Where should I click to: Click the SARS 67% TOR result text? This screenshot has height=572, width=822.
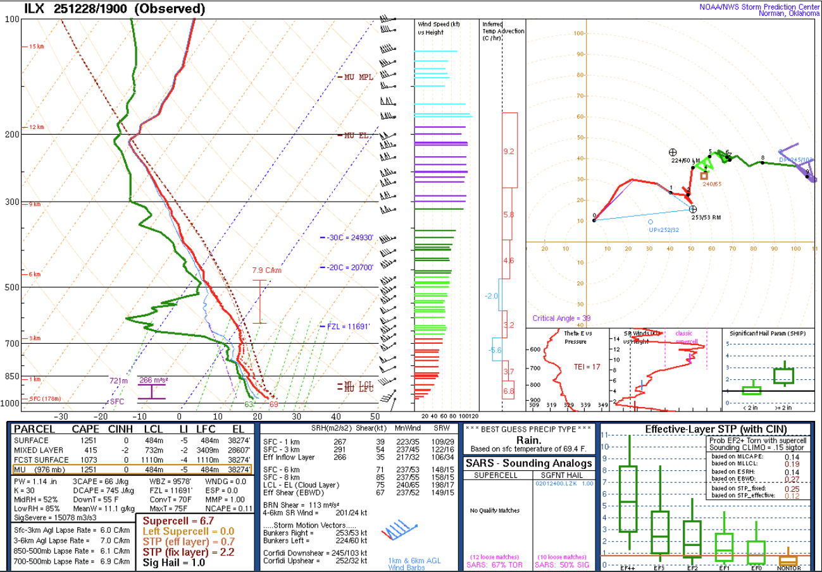coord(494,564)
